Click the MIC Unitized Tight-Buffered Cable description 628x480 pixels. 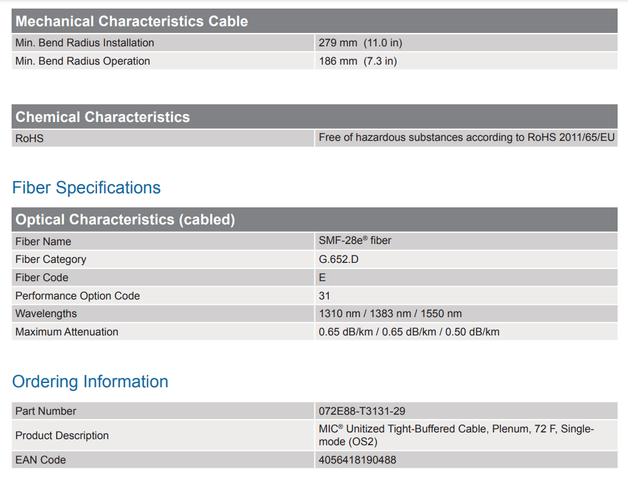[x=456, y=435]
